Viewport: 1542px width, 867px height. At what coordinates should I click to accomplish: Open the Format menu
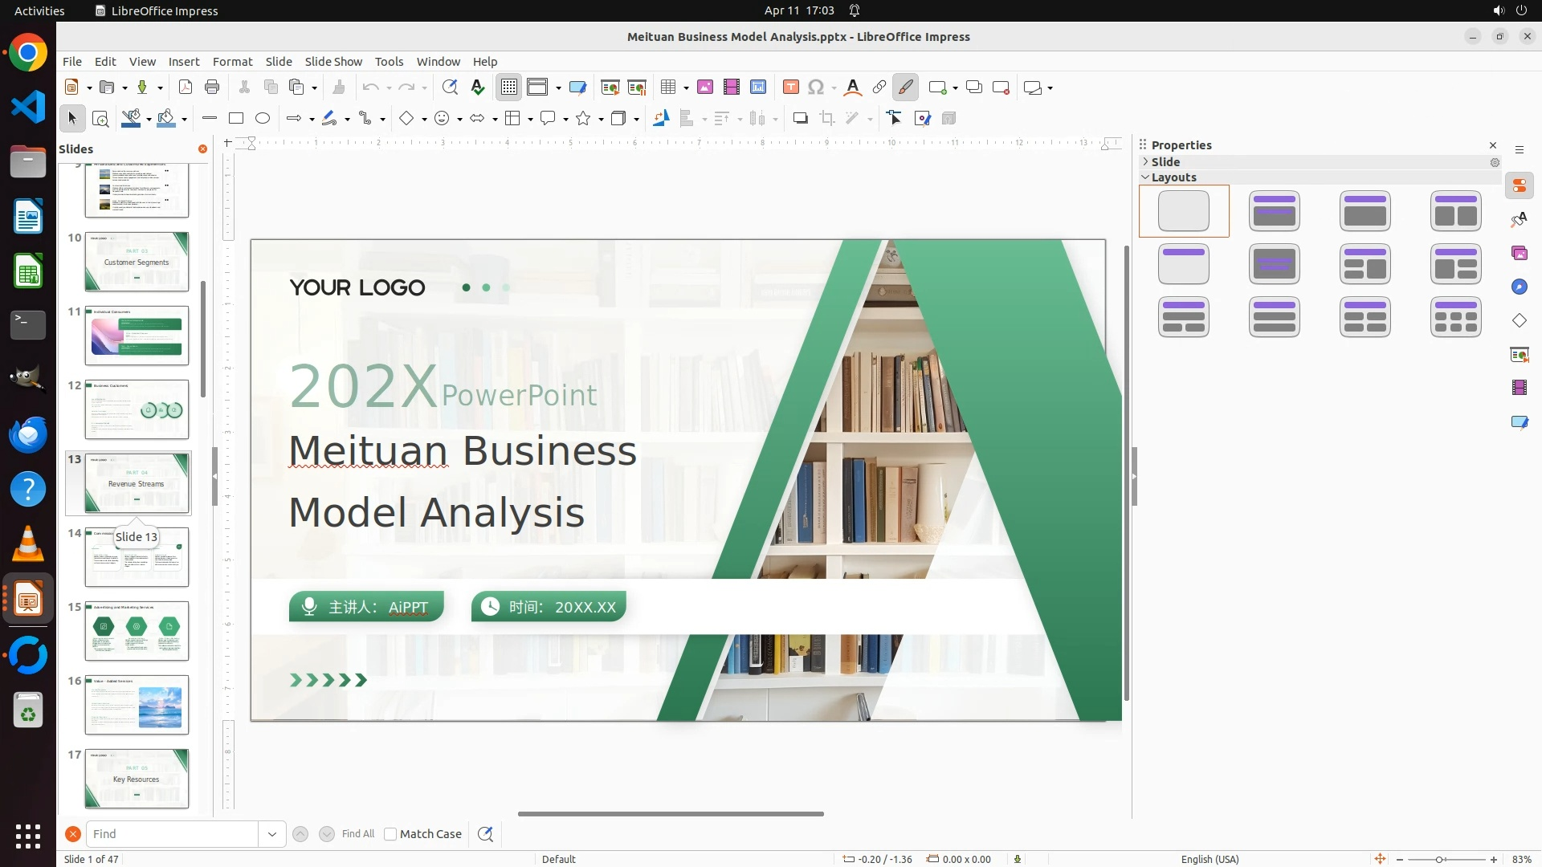[232, 62]
